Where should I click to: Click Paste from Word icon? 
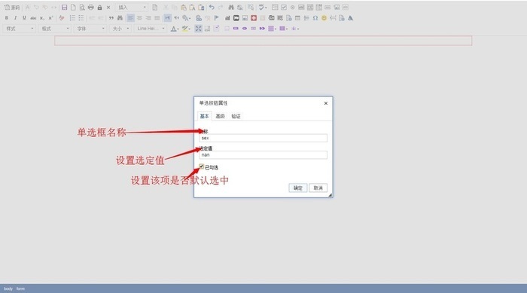(201, 8)
